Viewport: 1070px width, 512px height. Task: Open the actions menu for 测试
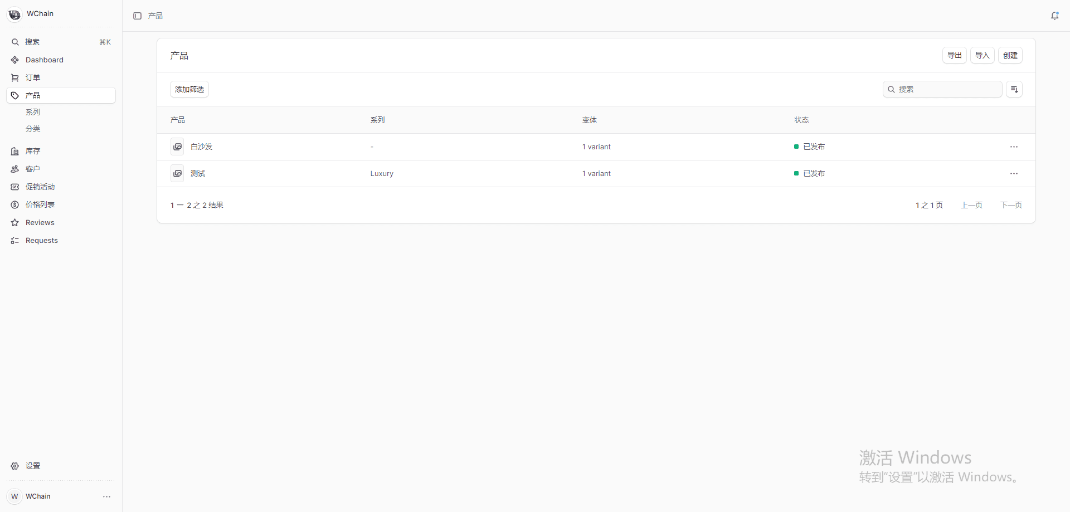tap(1014, 174)
